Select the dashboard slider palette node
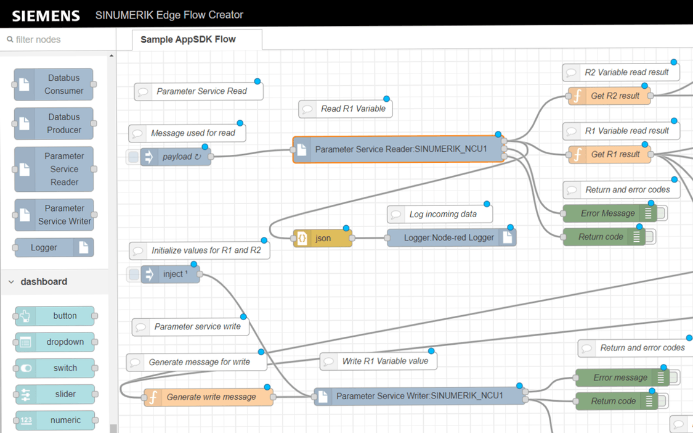Screen dimensions: 693x433 pyautogui.click(x=55, y=394)
